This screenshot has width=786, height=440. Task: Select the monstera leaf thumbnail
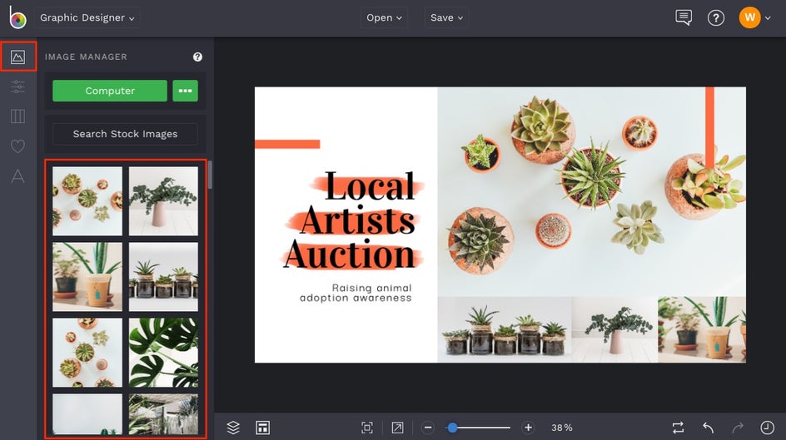[x=163, y=353]
